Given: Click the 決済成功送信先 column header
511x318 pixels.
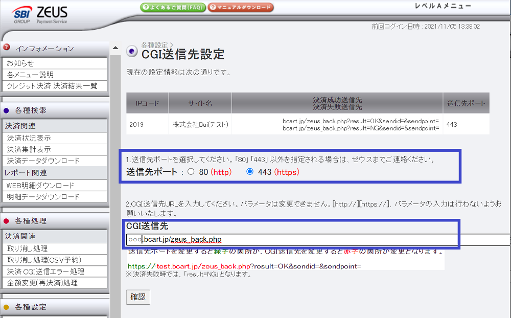Looking at the screenshot, I should pos(337,103).
